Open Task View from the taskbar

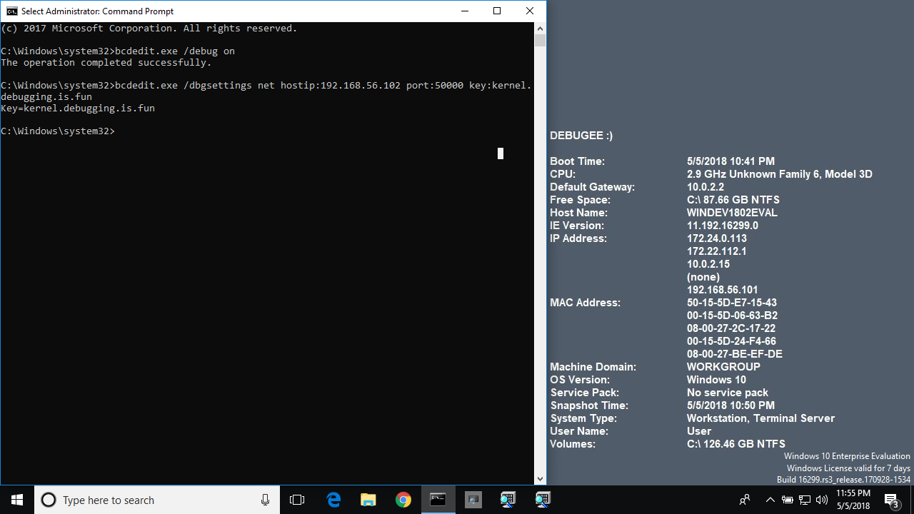click(x=297, y=500)
